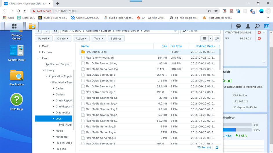This screenshot has height=153, width=273.
Task: Open the DSM main menu grid icon
Action: pos(14,26)
